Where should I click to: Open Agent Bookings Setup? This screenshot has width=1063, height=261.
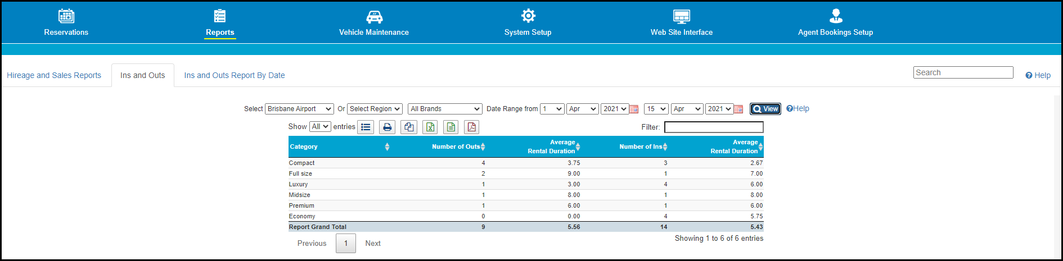coord(835,23)
